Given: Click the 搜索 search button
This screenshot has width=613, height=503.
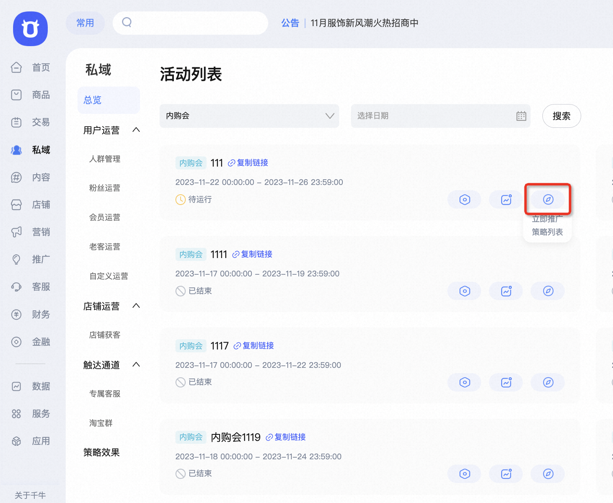Looking at the screenshot, I should pos(562,116).
